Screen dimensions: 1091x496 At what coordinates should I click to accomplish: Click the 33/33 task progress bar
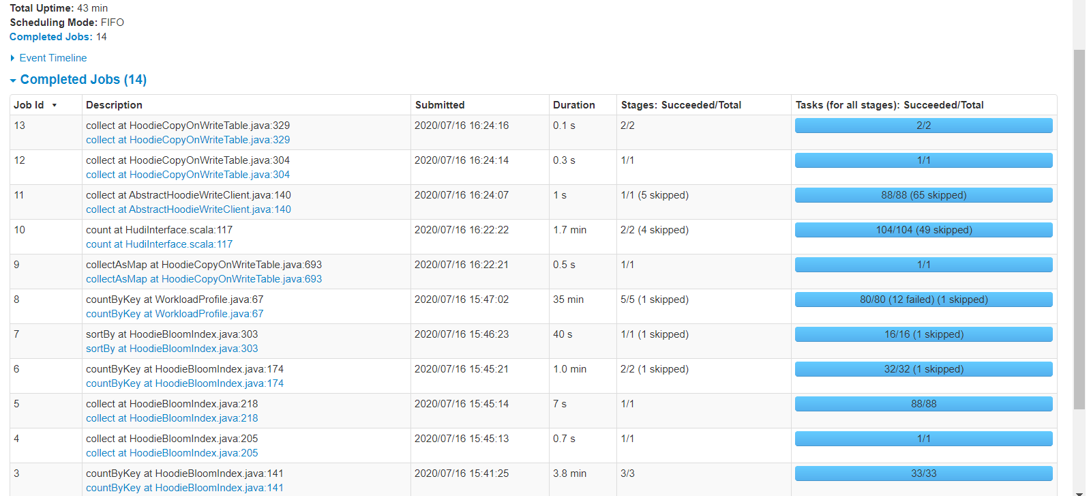click(x=924, y=473)
